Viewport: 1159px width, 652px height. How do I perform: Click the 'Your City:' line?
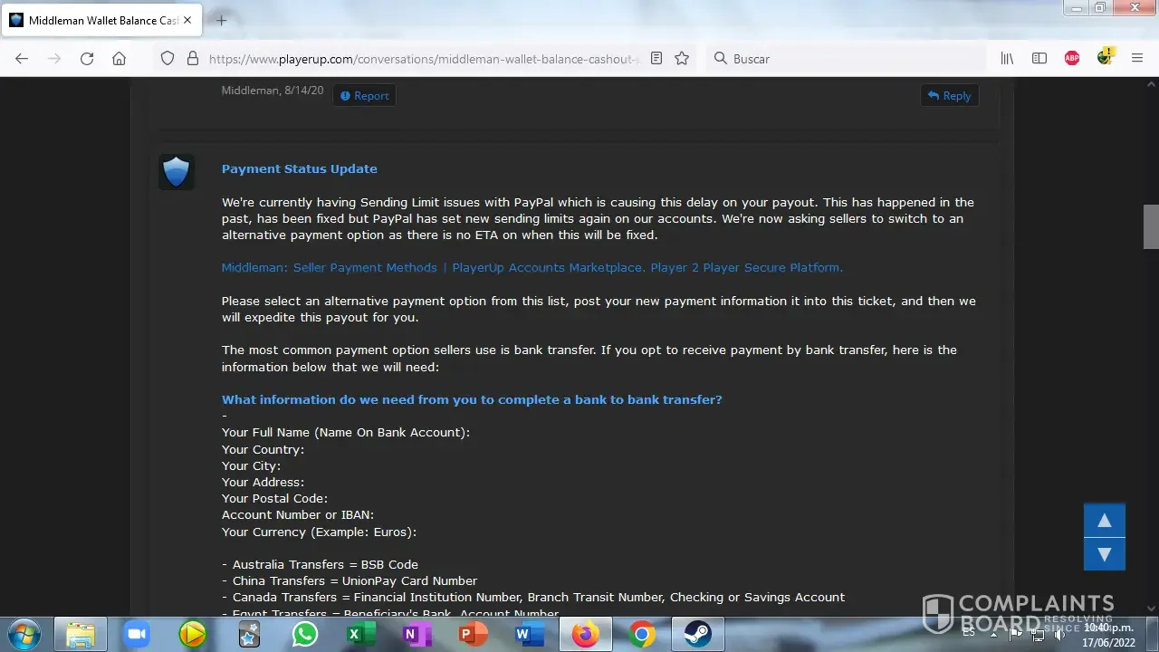click(x=251, y=465)
